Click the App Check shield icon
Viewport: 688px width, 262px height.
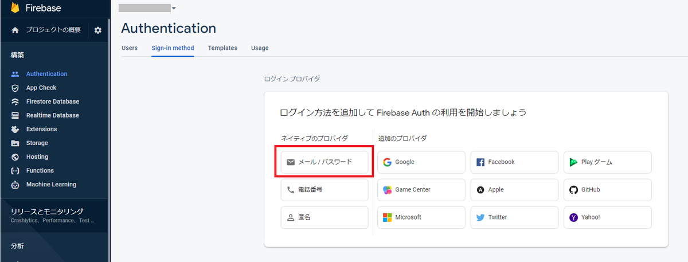[15, 88]
